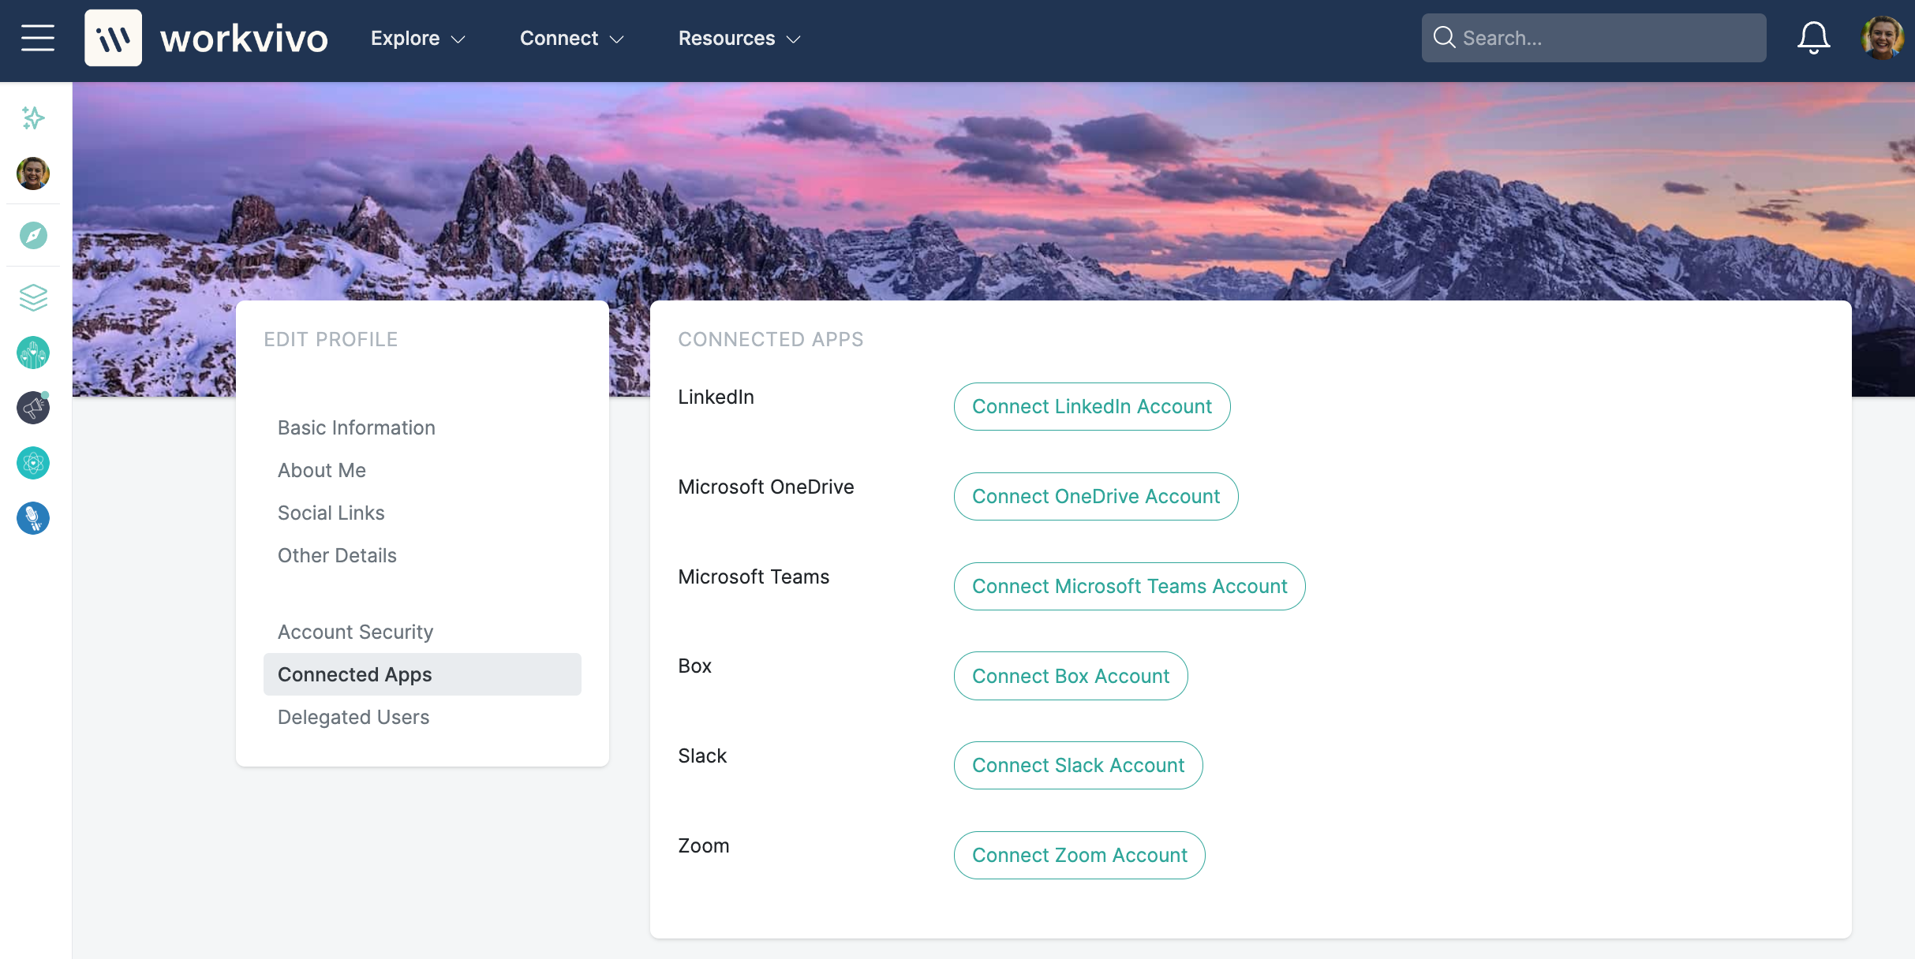This screenshot has height=959, width=1915.
Task: Click the atom sidebar icon
Action: click(x=33, y=463)
